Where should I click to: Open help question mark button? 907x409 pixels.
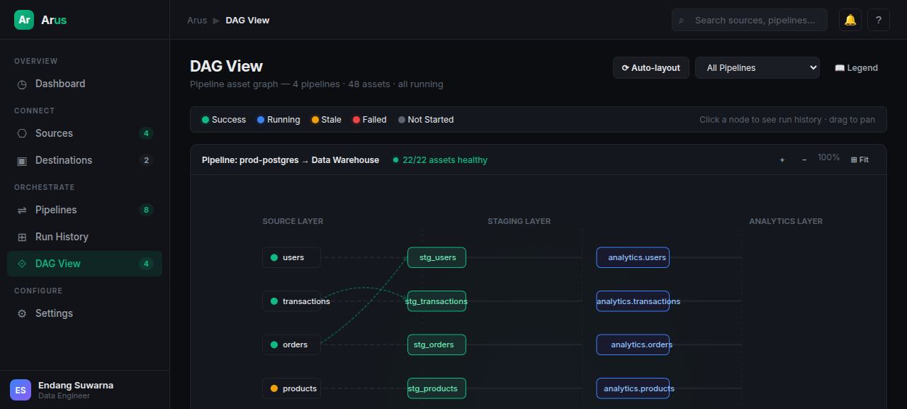click(x=879, y=20)
